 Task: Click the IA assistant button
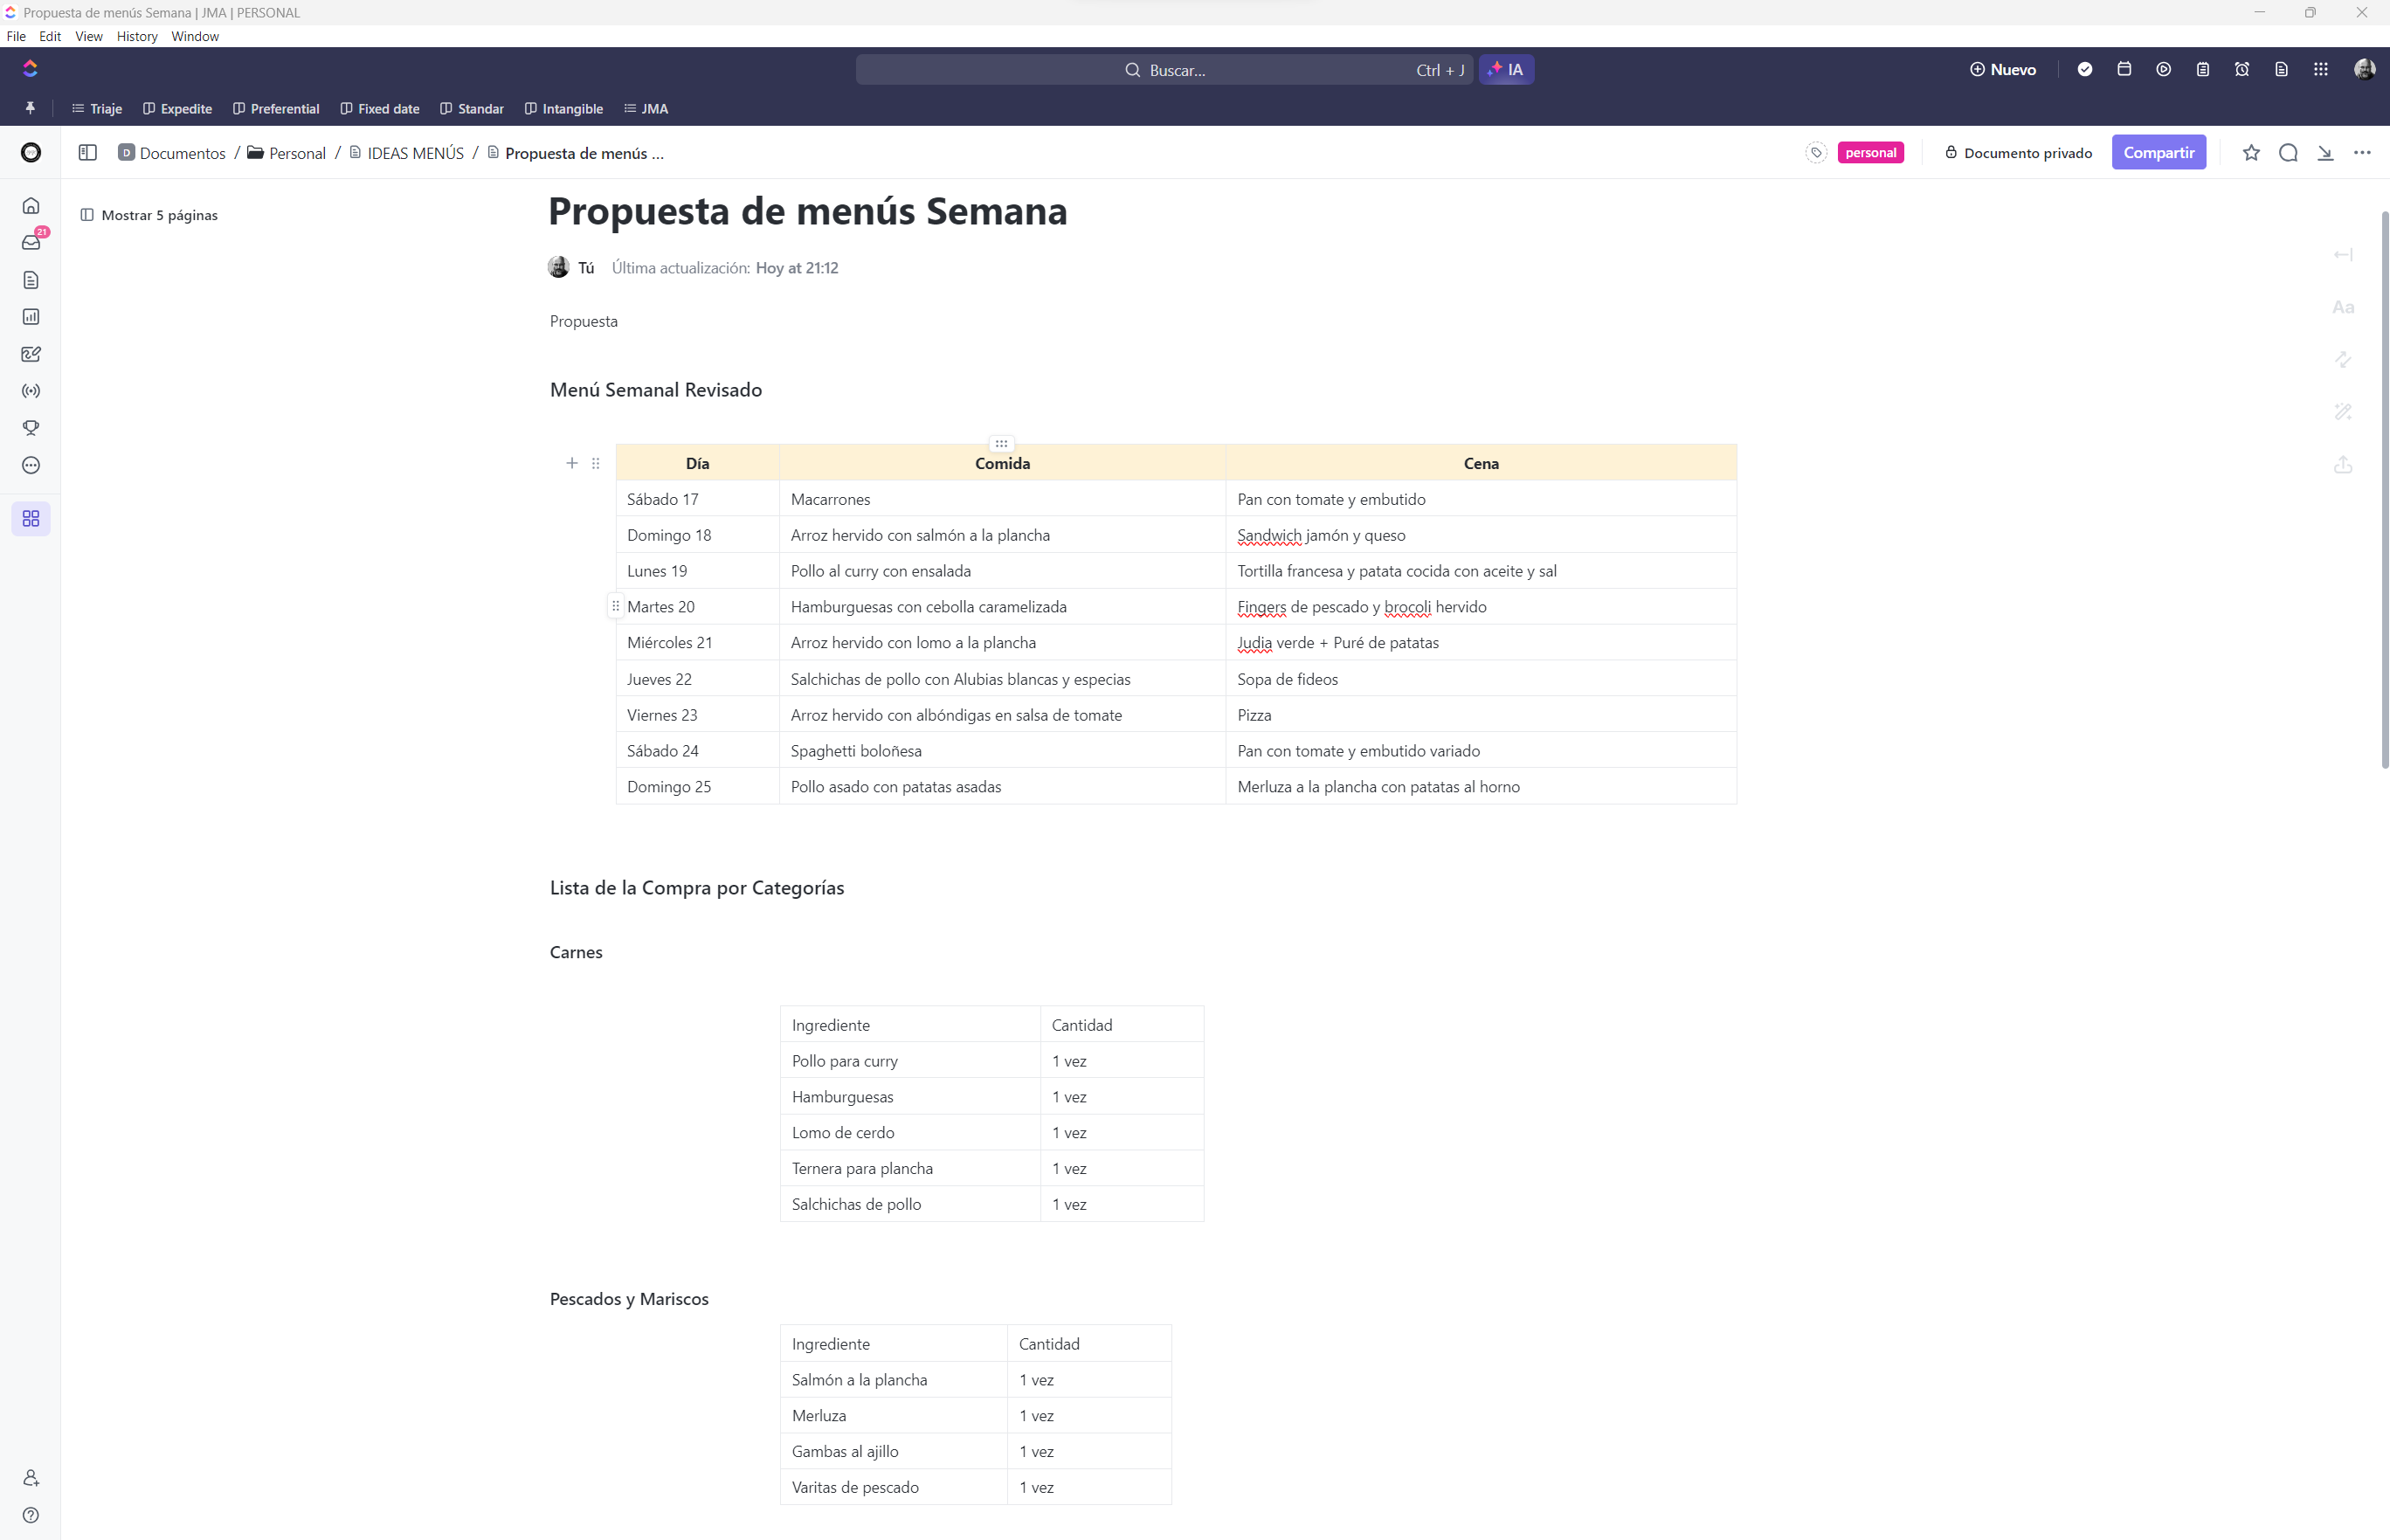click(1506, 70)
